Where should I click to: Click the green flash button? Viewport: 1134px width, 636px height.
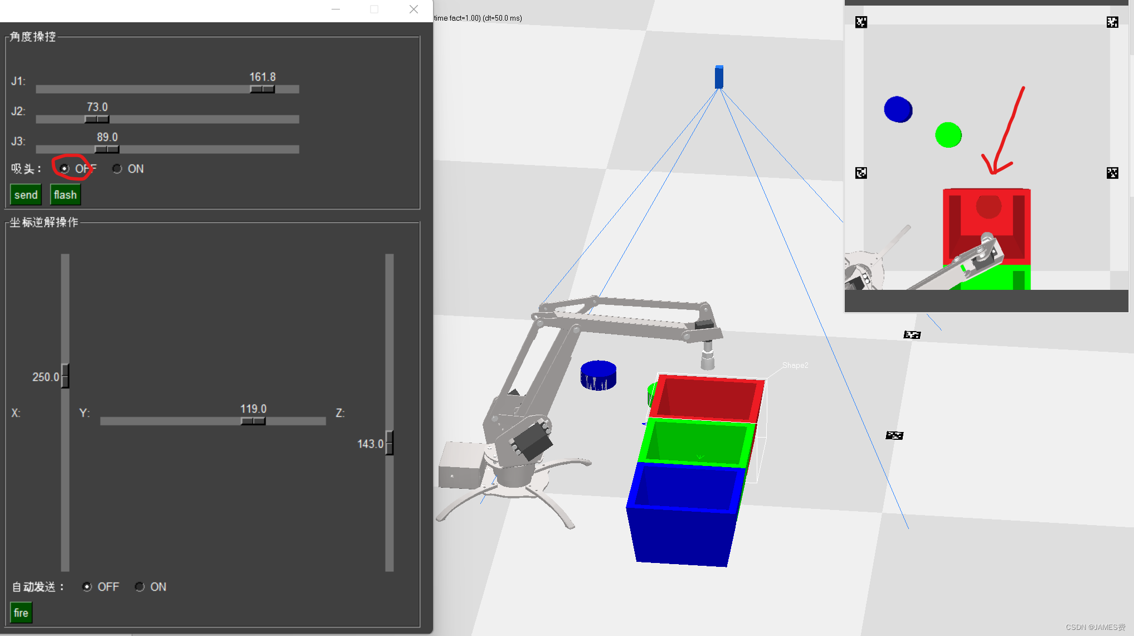point(65,195)
